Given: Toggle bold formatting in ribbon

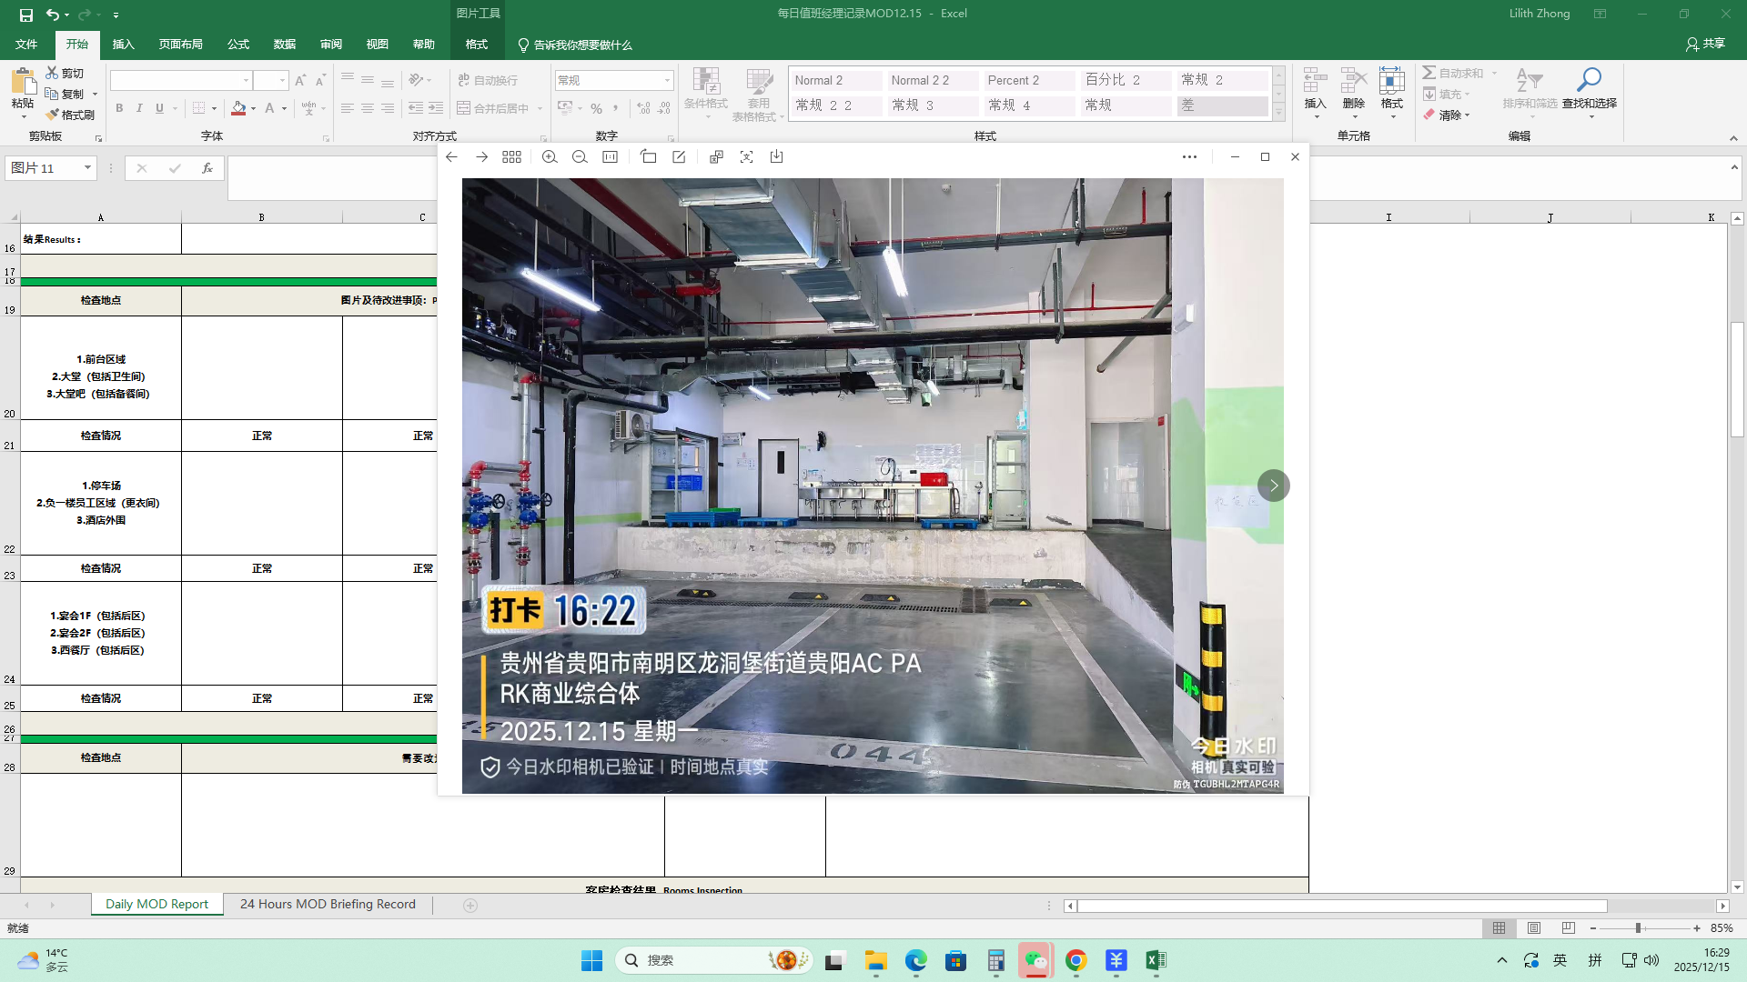Looking at the screenshot, I should pyautogui.click(x=119, y=108).
